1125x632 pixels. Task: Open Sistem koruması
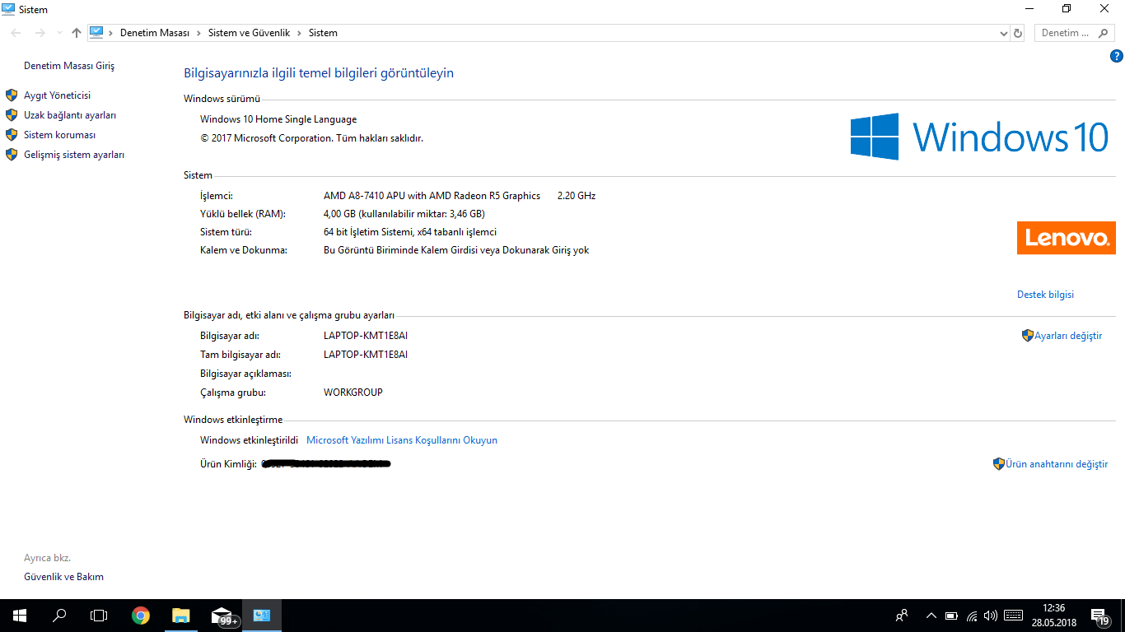pyautogui.click(x=60, y=135)
